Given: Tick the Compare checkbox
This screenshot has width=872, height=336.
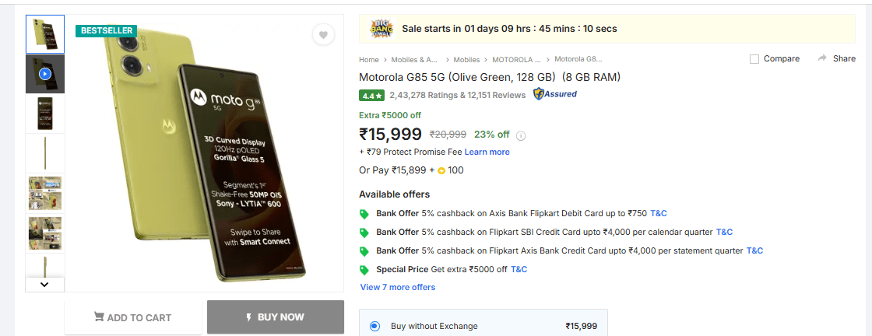Looking at the screenshot, I should click(754, 59).
